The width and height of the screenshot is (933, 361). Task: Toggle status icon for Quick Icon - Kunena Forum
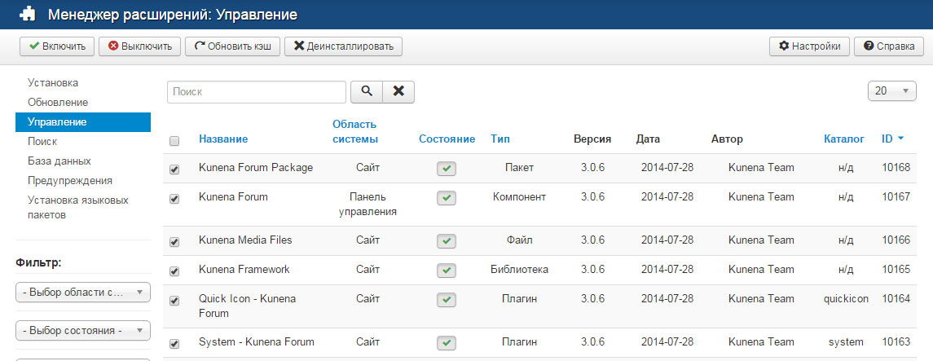click(x=446, y=300)
